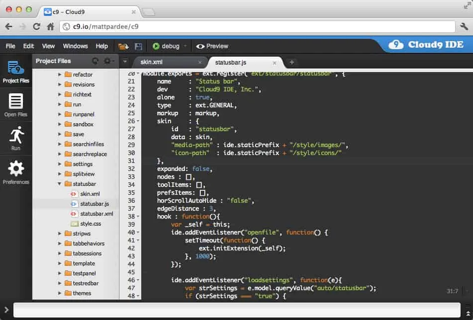Open skin.xml in the file tree

point(85,194)
